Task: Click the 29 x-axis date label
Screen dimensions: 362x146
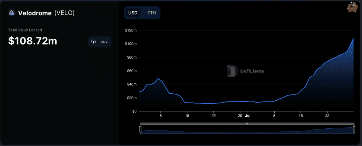Action: coord(240,116)
